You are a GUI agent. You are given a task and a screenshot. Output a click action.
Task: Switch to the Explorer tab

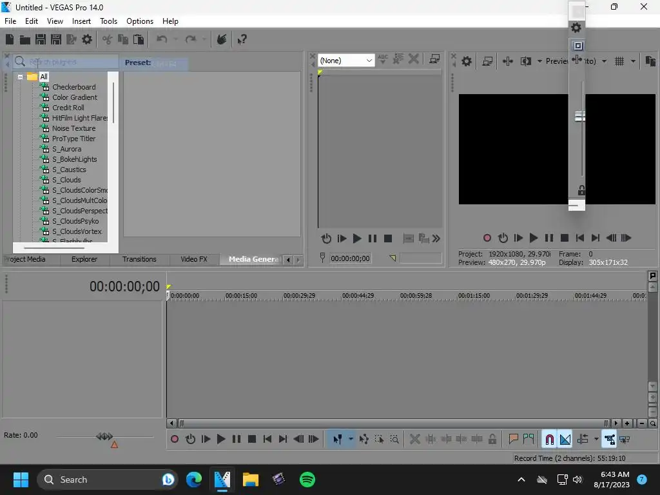84,259
